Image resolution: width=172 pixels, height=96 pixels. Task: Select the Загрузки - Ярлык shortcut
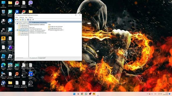click(x=17, y=67)
